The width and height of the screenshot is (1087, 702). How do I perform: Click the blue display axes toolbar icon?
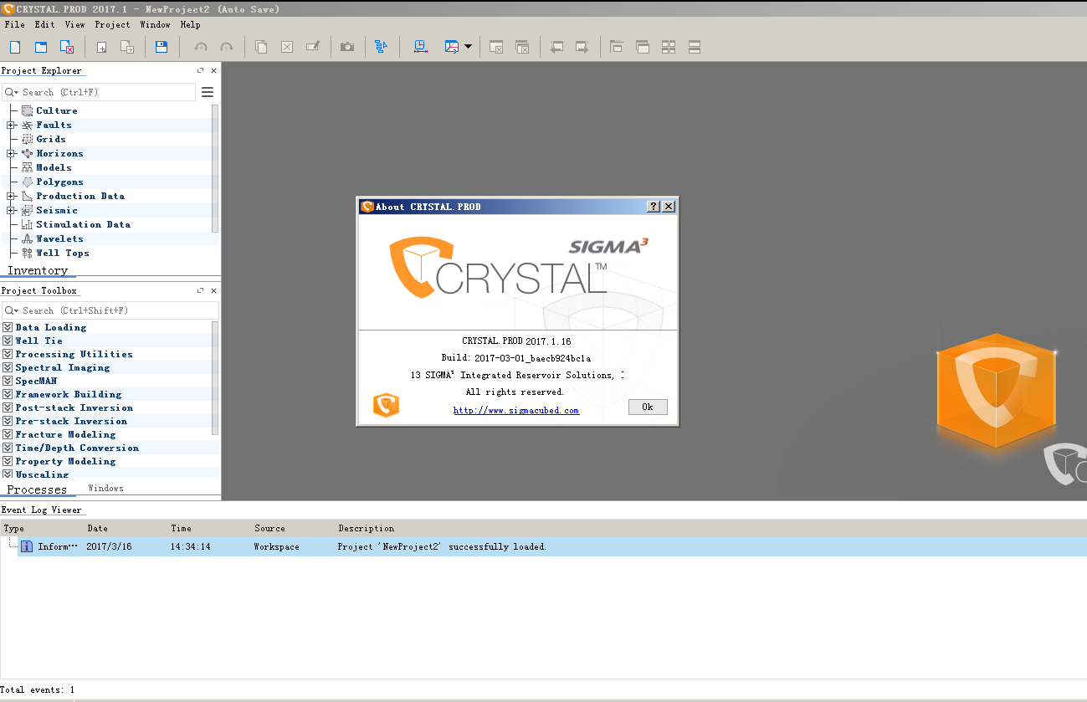[x=452, y=47]
